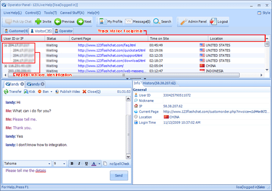272x191 pixels.
Task: Sort by the Current Page column header
Action: coord(109,39)
